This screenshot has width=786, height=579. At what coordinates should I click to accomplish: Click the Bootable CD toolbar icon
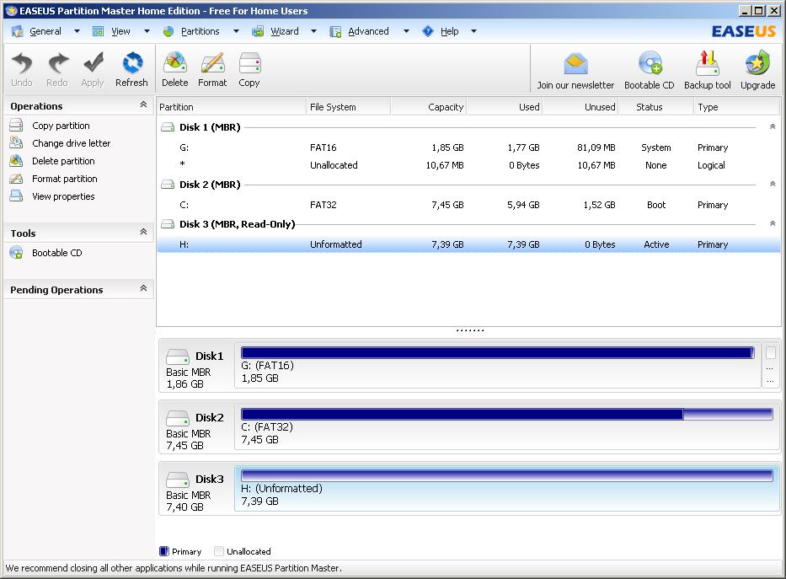click(650, 63)
